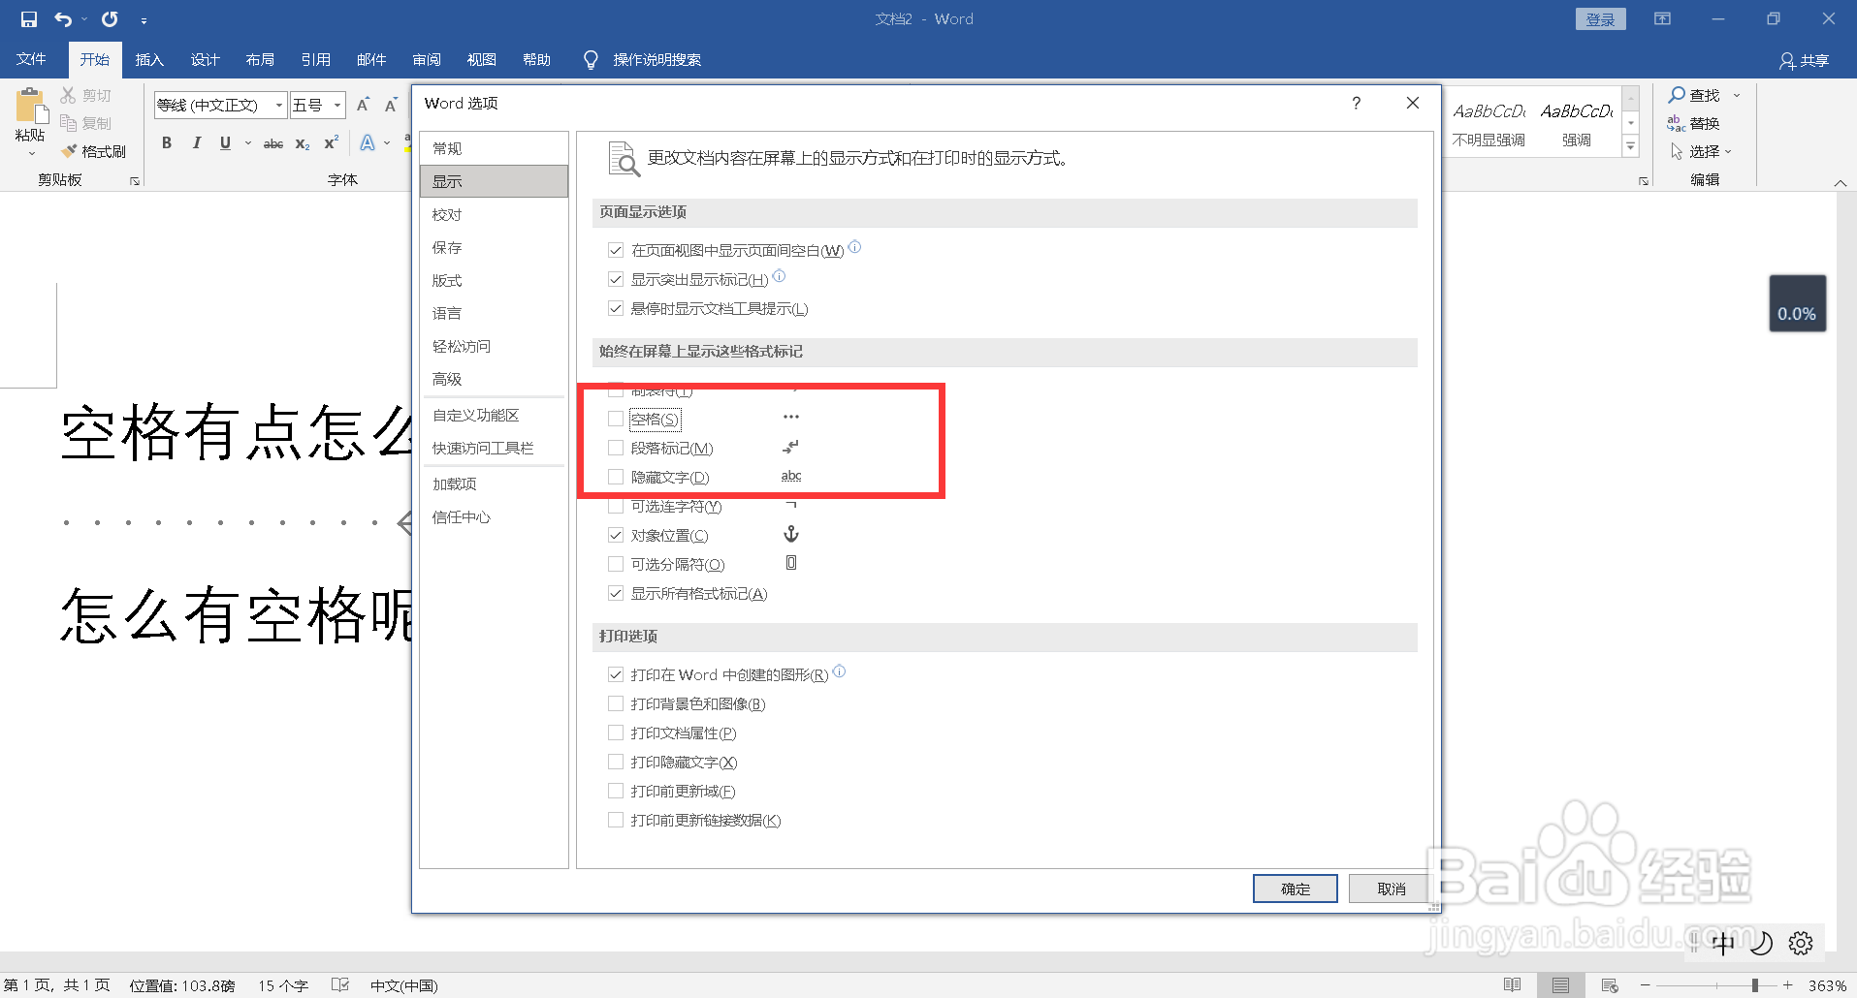
Task: Toggle 悬停时显示文档工具提示 checkbox
Action: coord(615,308)
